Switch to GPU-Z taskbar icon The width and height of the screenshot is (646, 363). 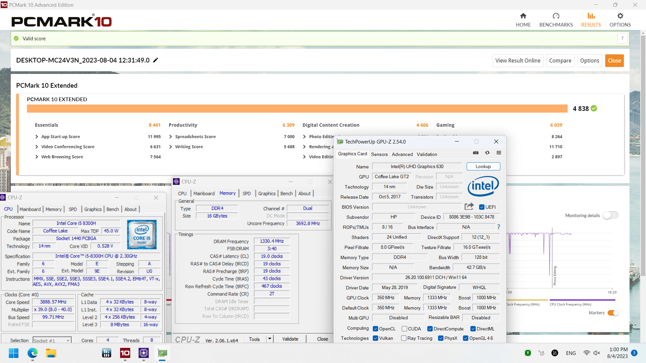(162, 353)
